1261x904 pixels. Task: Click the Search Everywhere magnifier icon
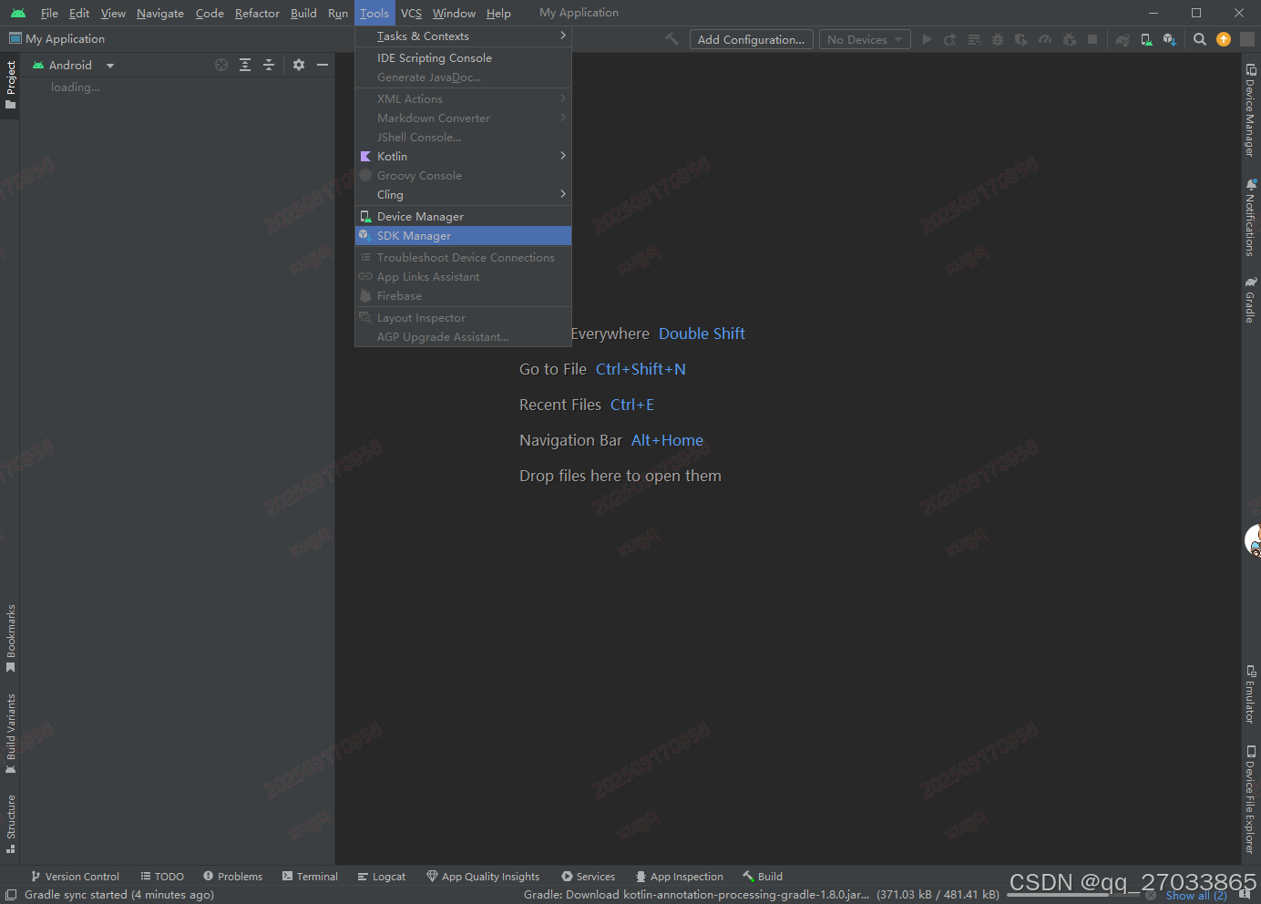click(1199, 39)
